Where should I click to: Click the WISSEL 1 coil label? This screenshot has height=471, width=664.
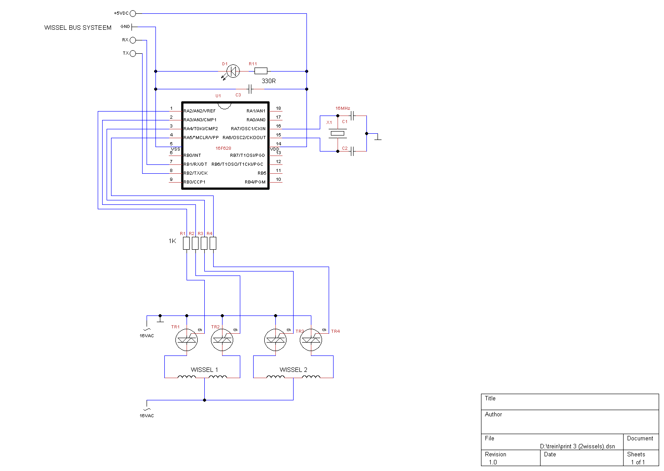(204, 370)
